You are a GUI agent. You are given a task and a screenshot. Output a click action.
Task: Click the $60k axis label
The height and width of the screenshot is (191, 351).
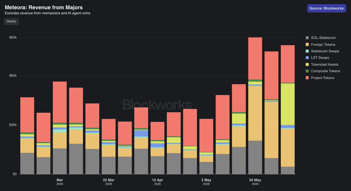click(x=13, y=76)
